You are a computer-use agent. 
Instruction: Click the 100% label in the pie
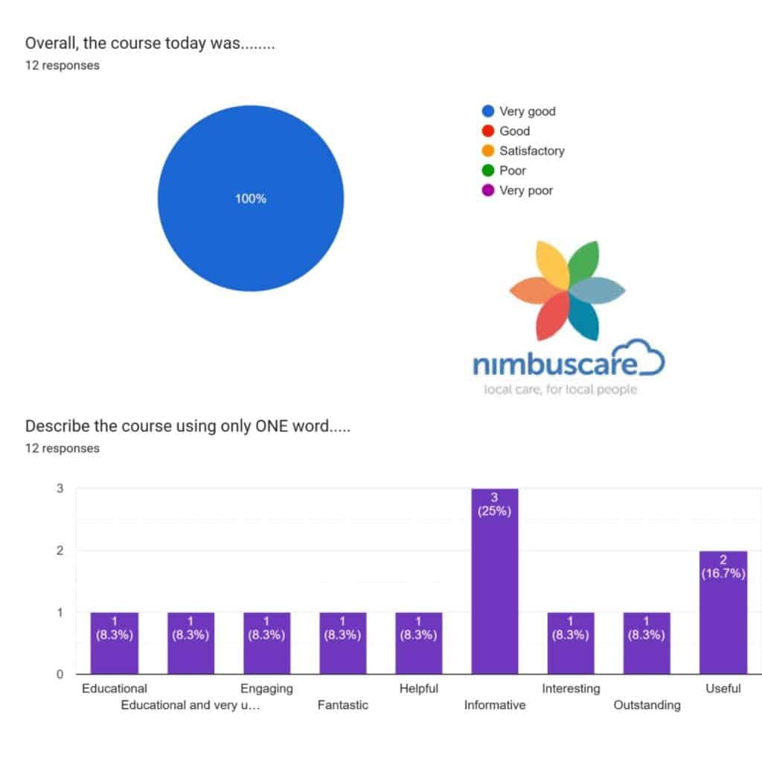point(251,199)
